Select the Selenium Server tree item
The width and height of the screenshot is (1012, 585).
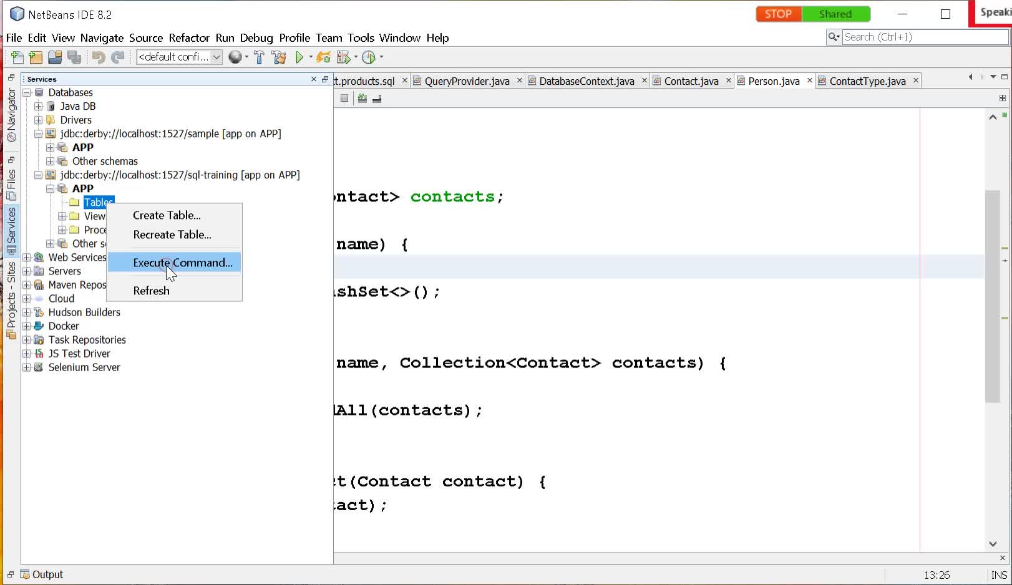tap(84, 367)
